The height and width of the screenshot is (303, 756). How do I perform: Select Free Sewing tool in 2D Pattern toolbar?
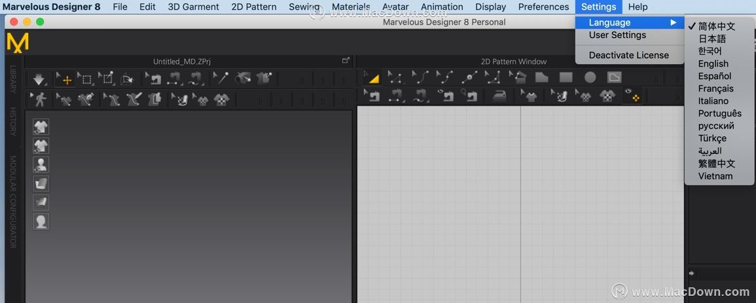[x=421, y=97]
